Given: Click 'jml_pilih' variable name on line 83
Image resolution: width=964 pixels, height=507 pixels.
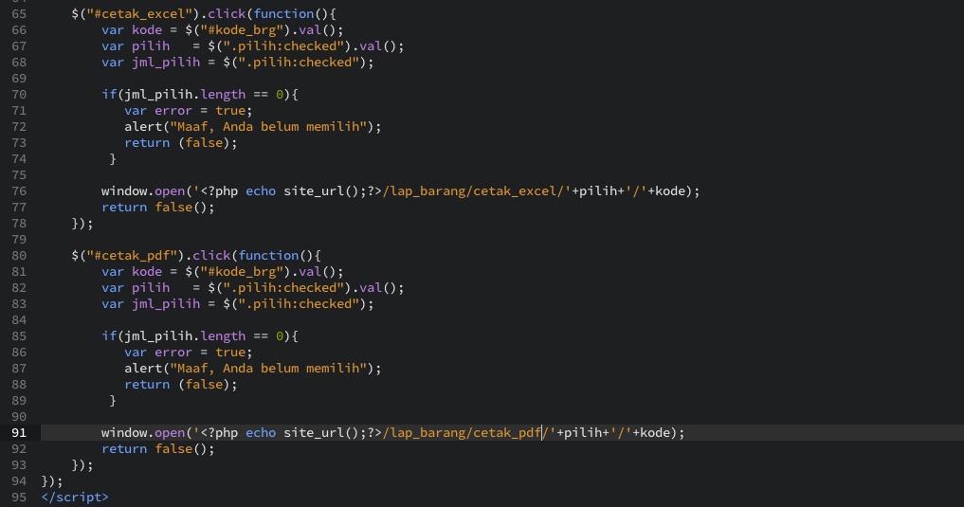Looking at the screenshot, I should click(x=165, y=303).
